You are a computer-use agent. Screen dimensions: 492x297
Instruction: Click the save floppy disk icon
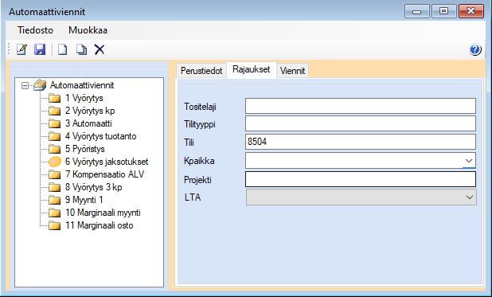[40, 49]
